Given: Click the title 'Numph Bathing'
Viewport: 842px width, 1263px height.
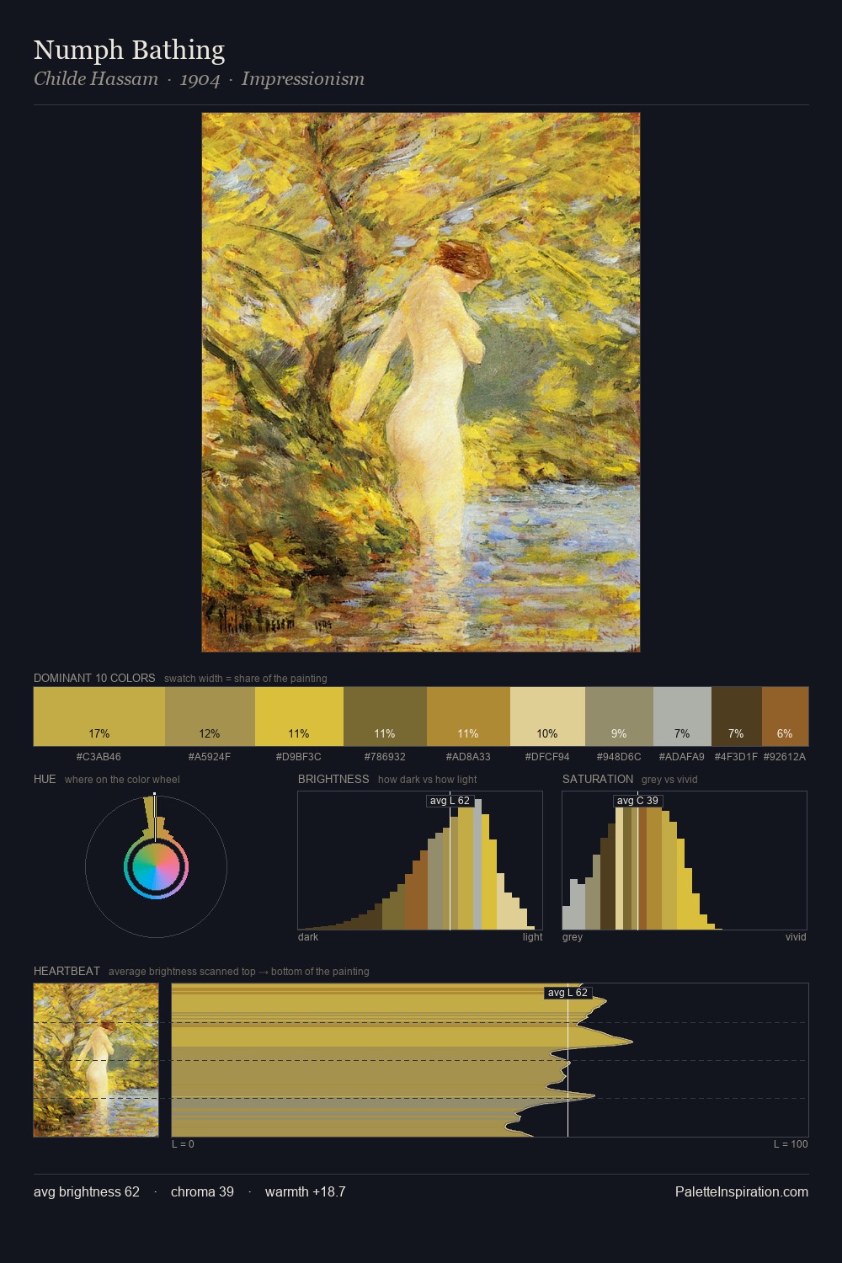Looking at the screenshot, I should point(129,51).
